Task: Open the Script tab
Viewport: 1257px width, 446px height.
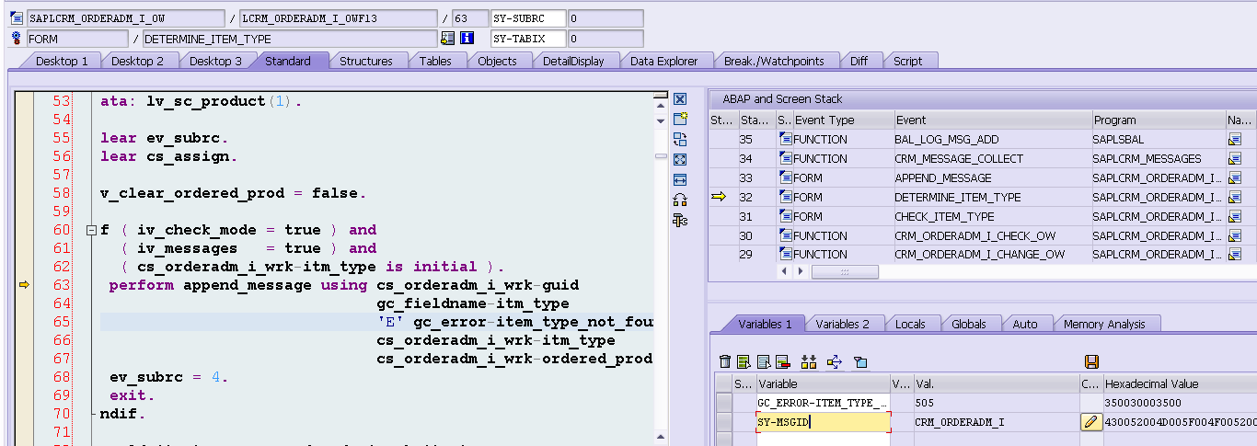Action: [x=907, y=61]
